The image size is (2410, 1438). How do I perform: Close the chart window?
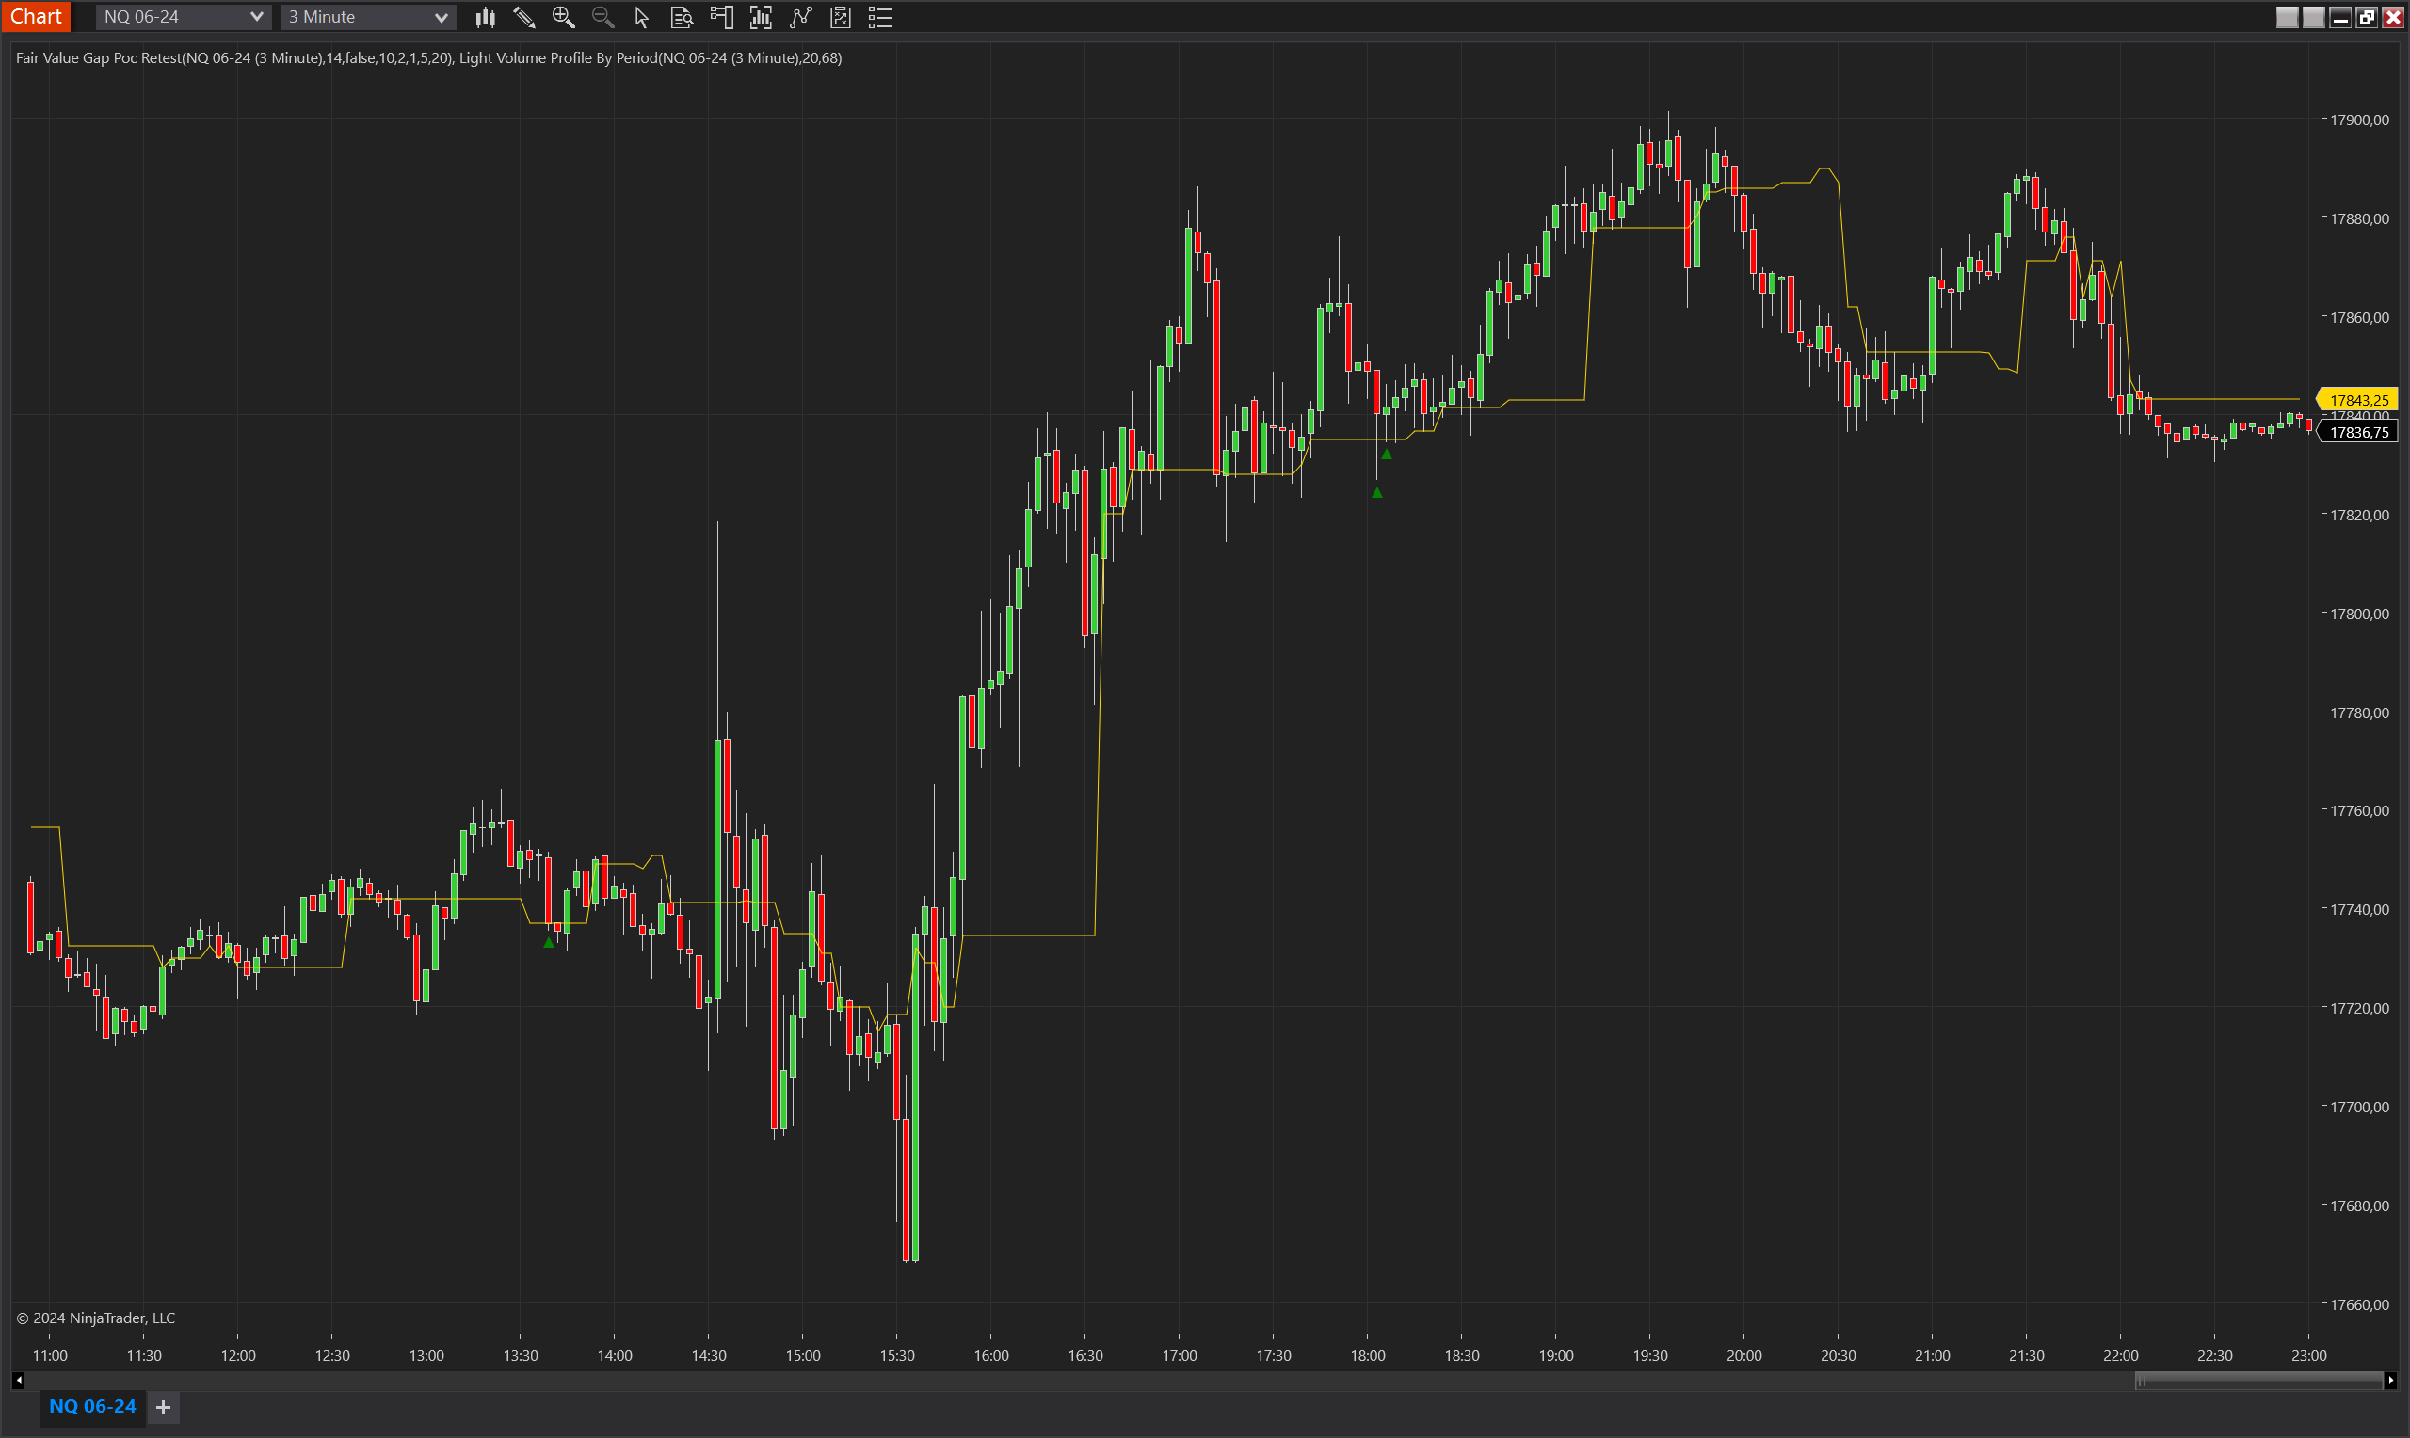click(2392, 17)
